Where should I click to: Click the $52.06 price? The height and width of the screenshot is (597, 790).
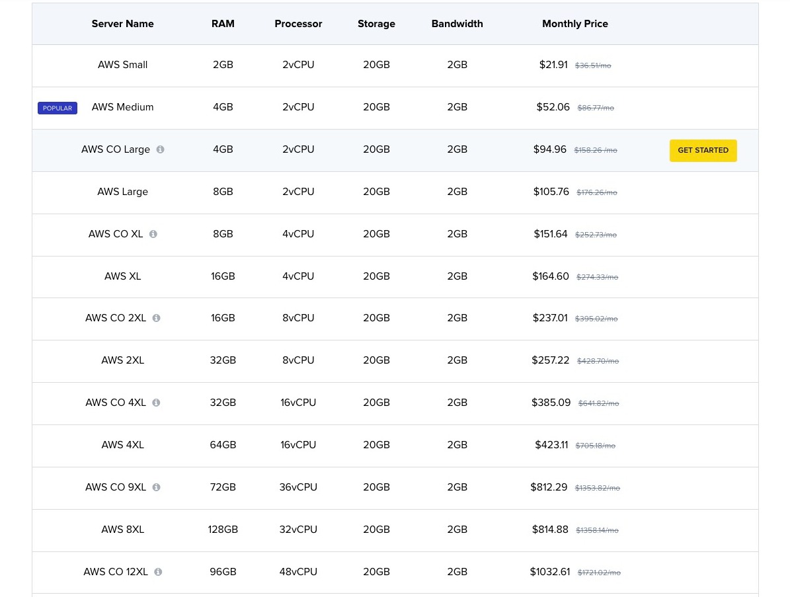click(553, 107)
